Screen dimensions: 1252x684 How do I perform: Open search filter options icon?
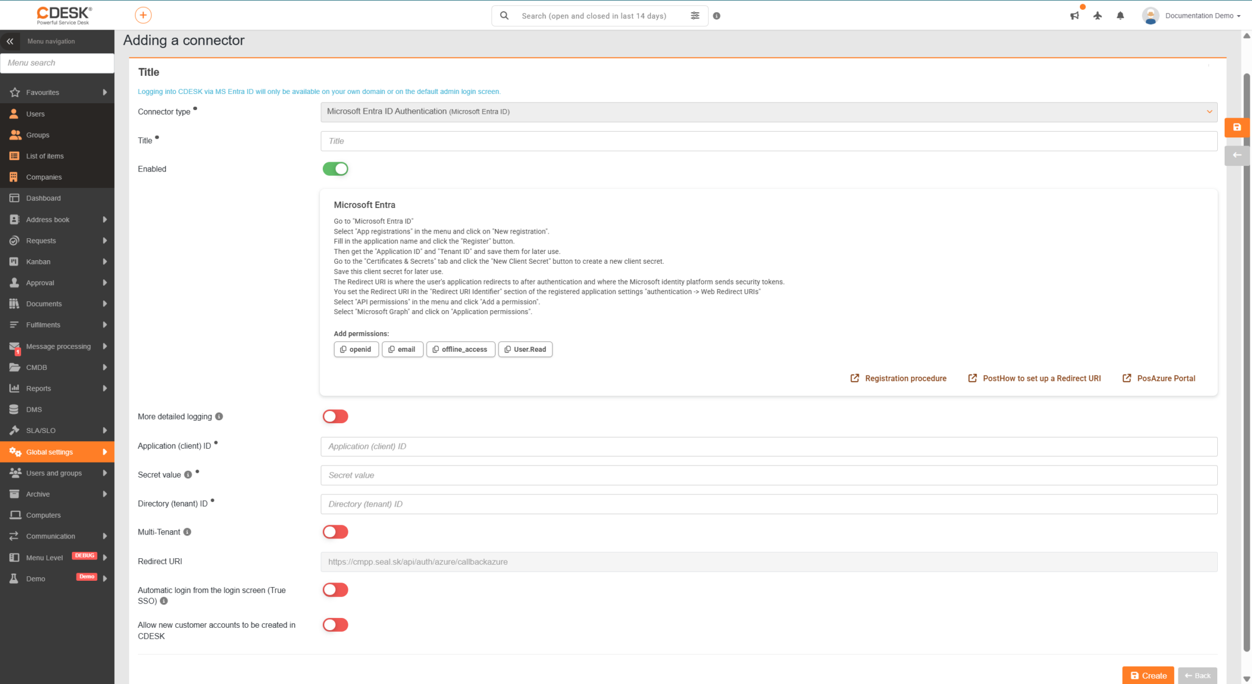coord(695,16)
